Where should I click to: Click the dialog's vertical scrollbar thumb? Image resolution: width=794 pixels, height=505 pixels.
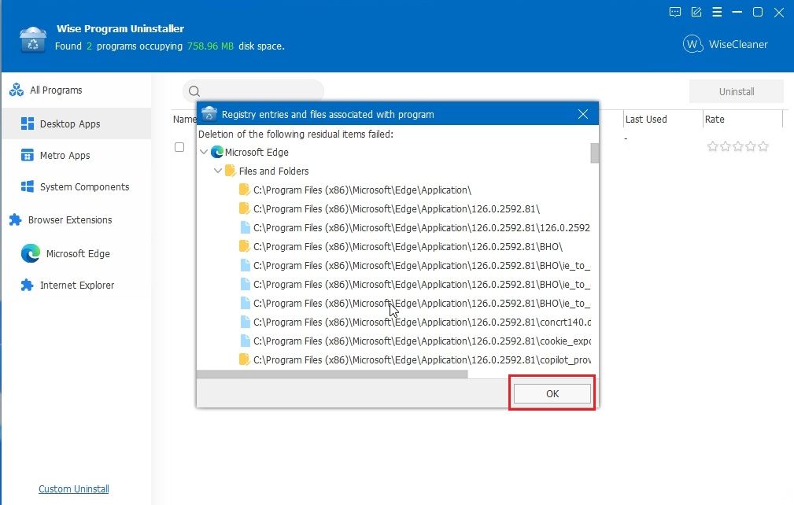594,153
